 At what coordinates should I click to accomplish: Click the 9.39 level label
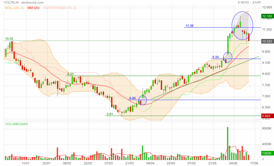[215, 57]
